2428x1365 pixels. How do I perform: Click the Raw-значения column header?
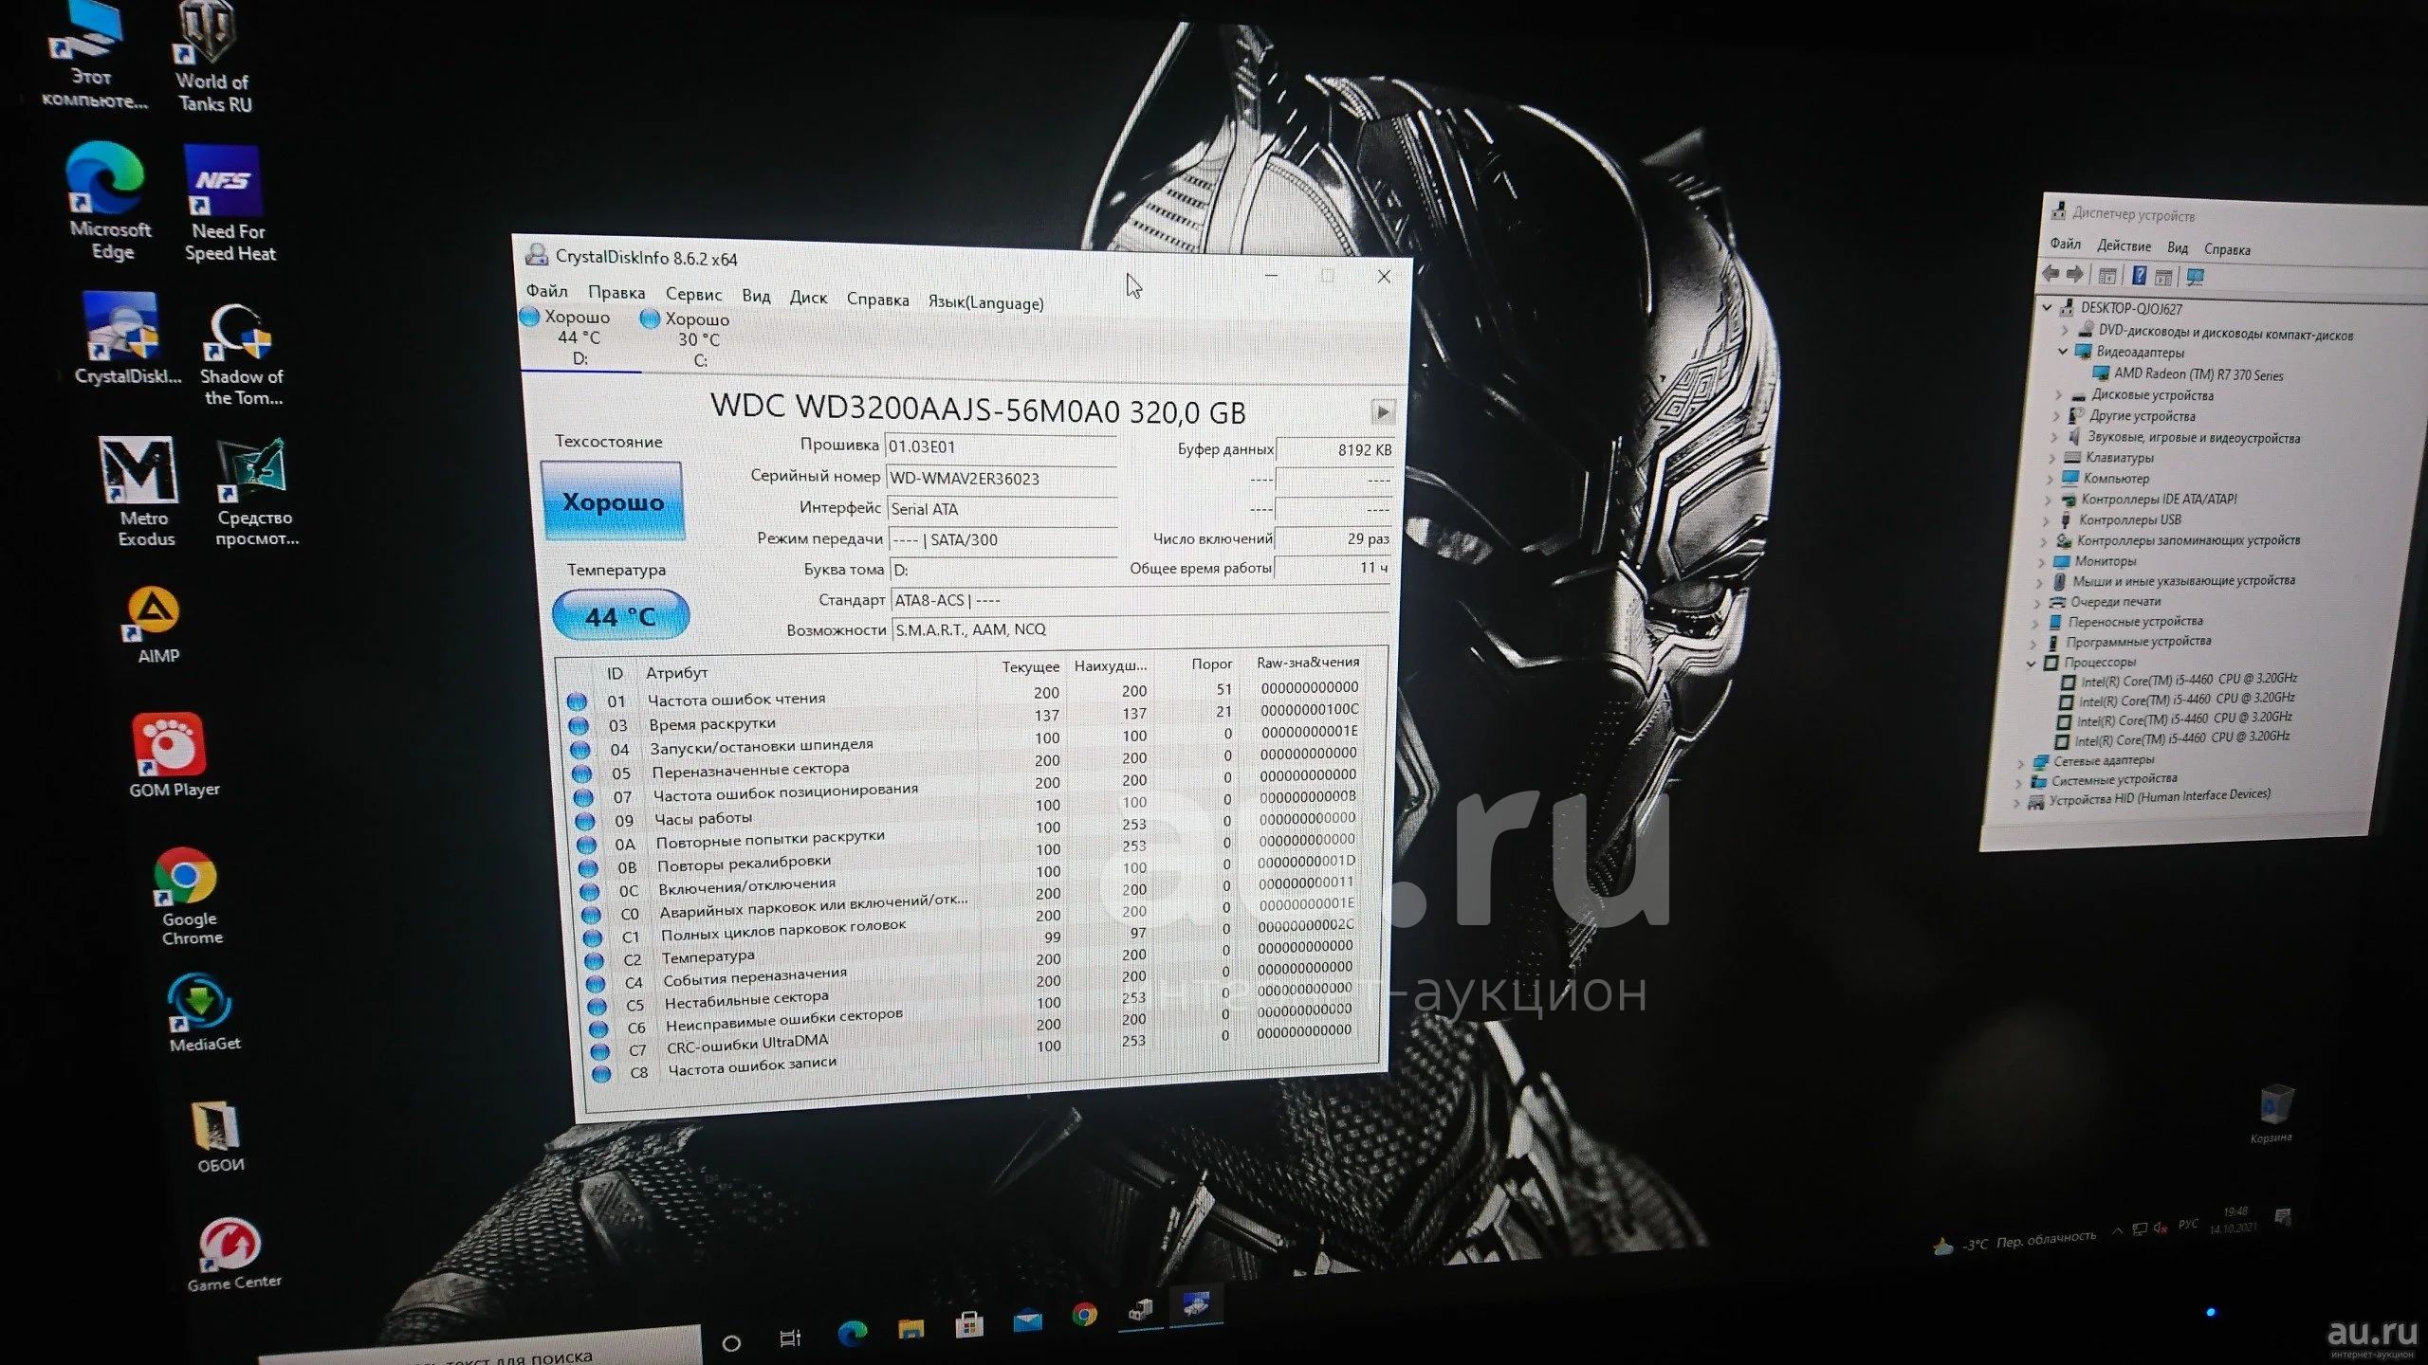[x=1308, y=663]
